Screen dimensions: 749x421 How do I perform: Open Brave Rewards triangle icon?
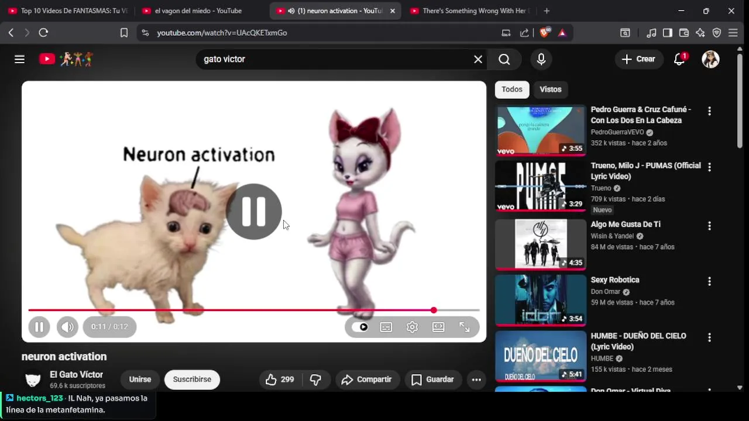click(562, 33)
